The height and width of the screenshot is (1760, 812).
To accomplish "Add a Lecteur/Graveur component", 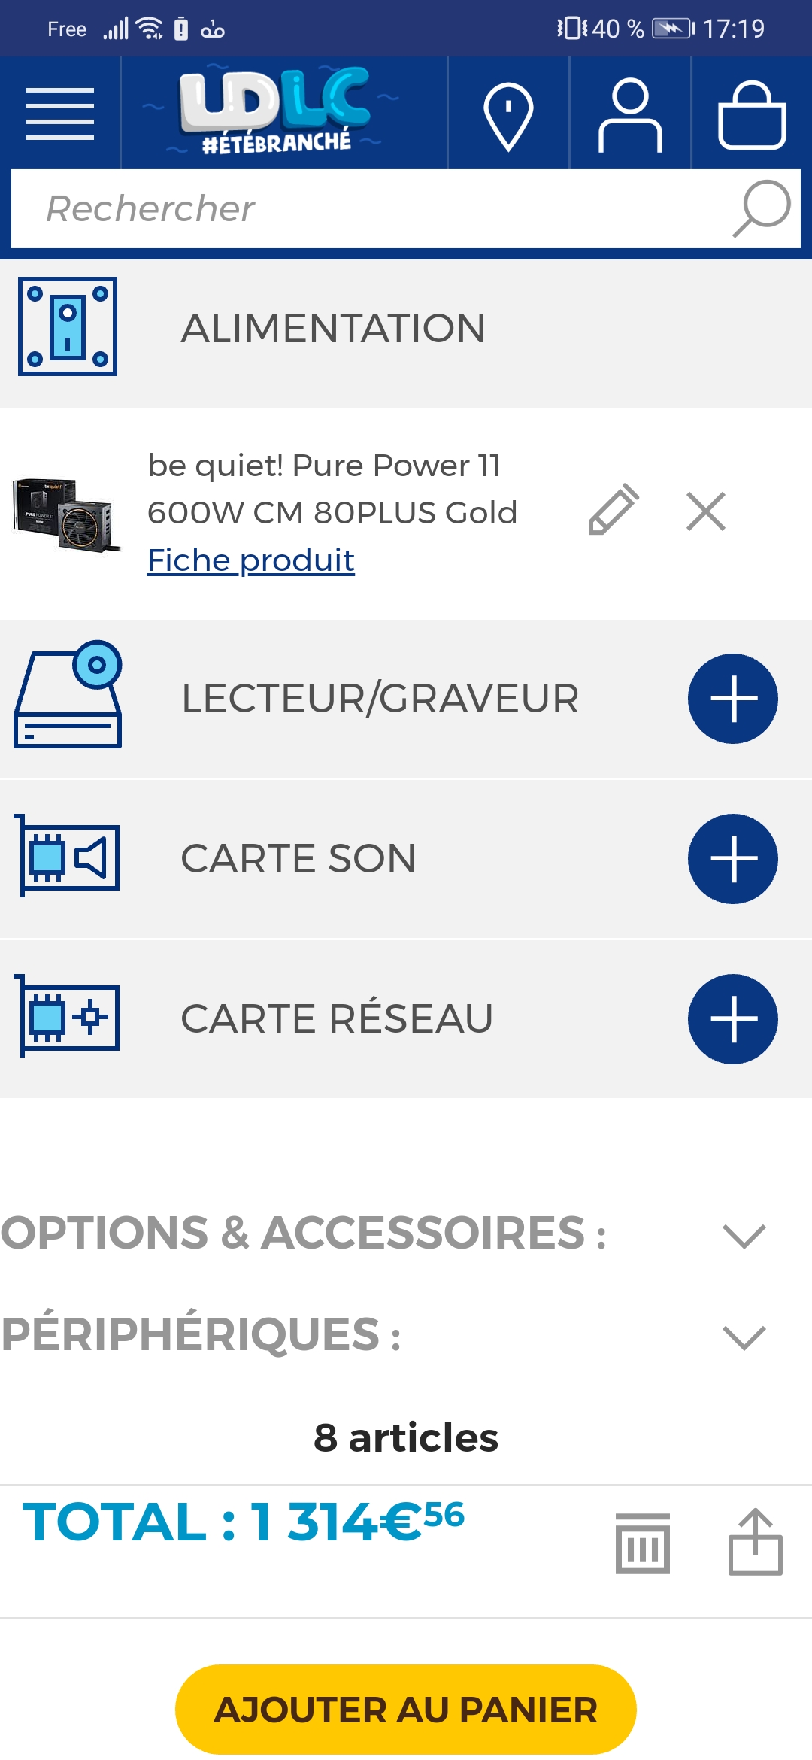I will click(732, 699).
